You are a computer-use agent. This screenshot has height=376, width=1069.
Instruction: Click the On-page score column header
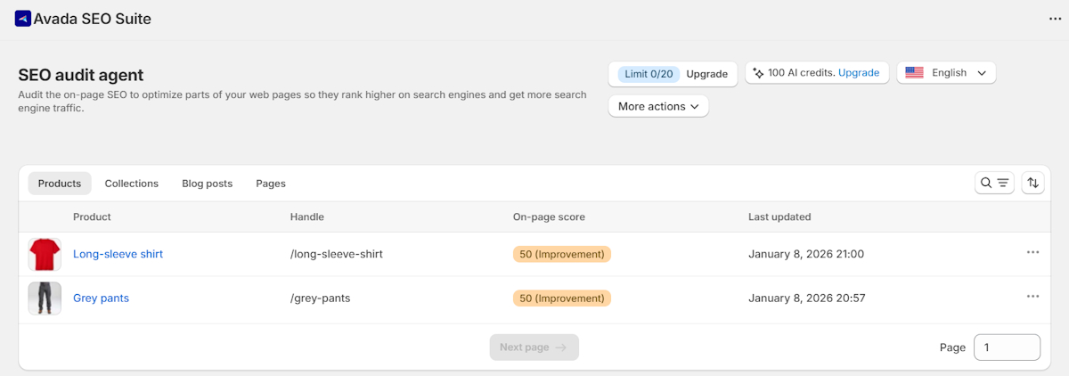click(549, 217)
